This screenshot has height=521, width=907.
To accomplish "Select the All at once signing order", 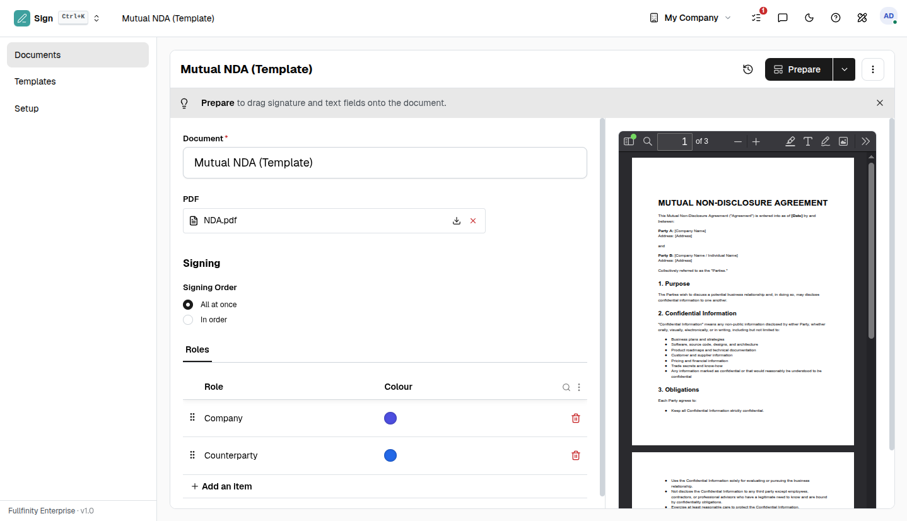I will [x=188, y=305].
